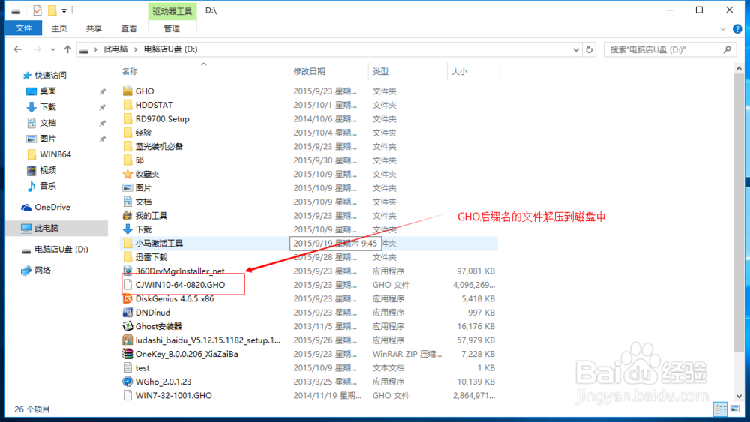Select the RD9700 Setup folder name
Screen dimensions: 750x422
(x=163, y=118)
